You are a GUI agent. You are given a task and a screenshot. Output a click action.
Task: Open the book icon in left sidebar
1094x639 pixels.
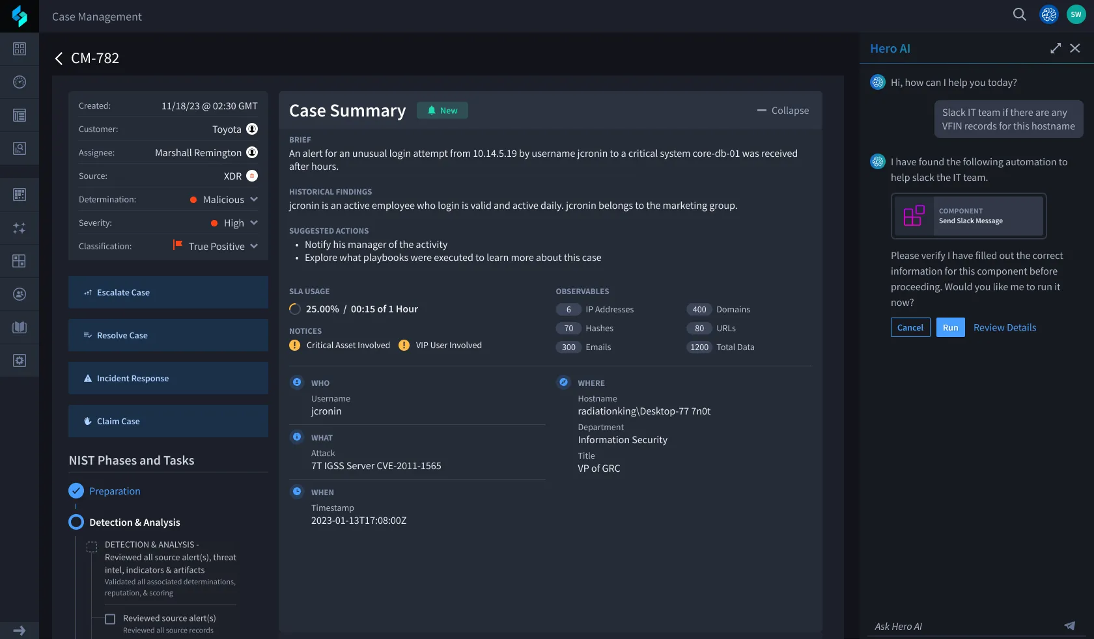[20, 327]
